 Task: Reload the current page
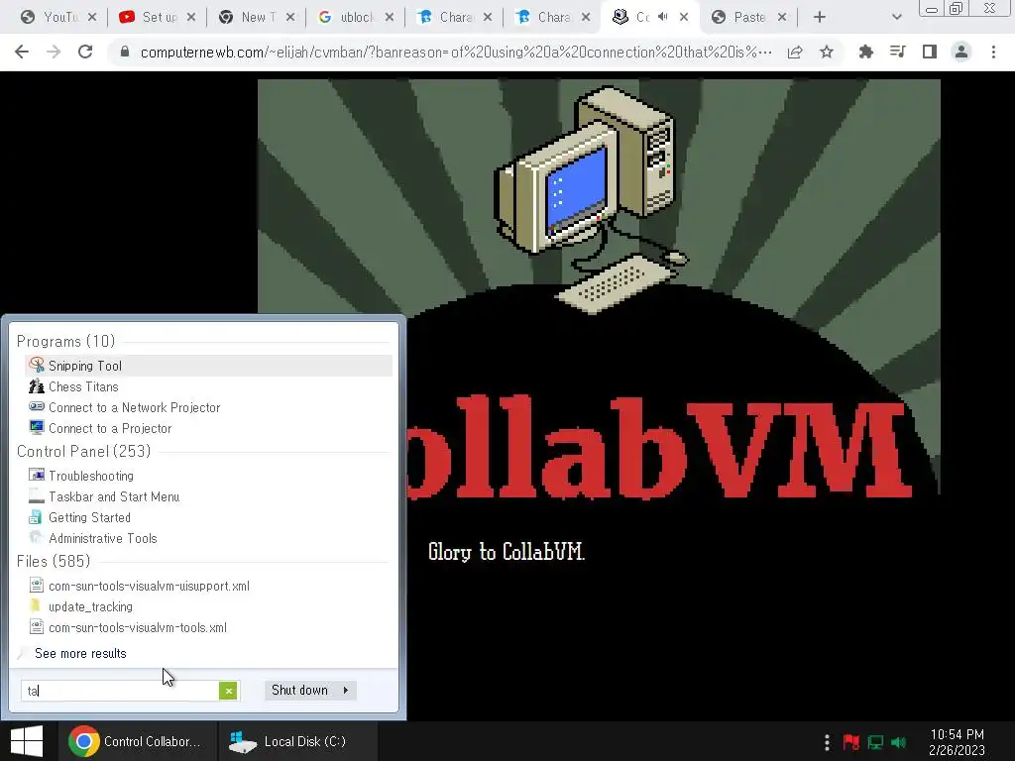[x=85, y=52]
